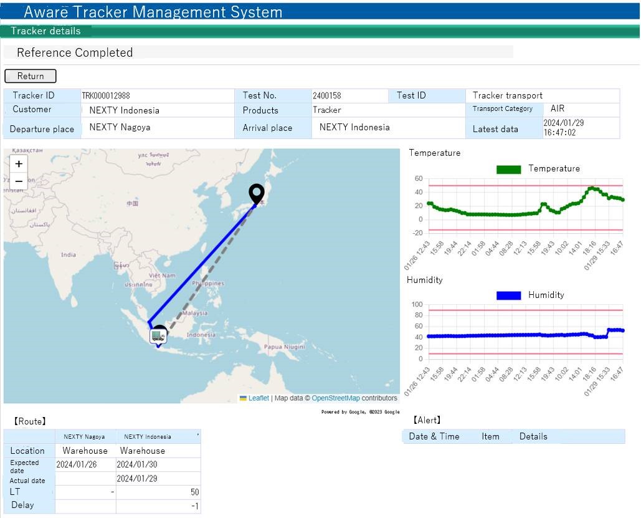Click Products value Tracker
Screen dimensions: 641x518
(x=326, y=110)
